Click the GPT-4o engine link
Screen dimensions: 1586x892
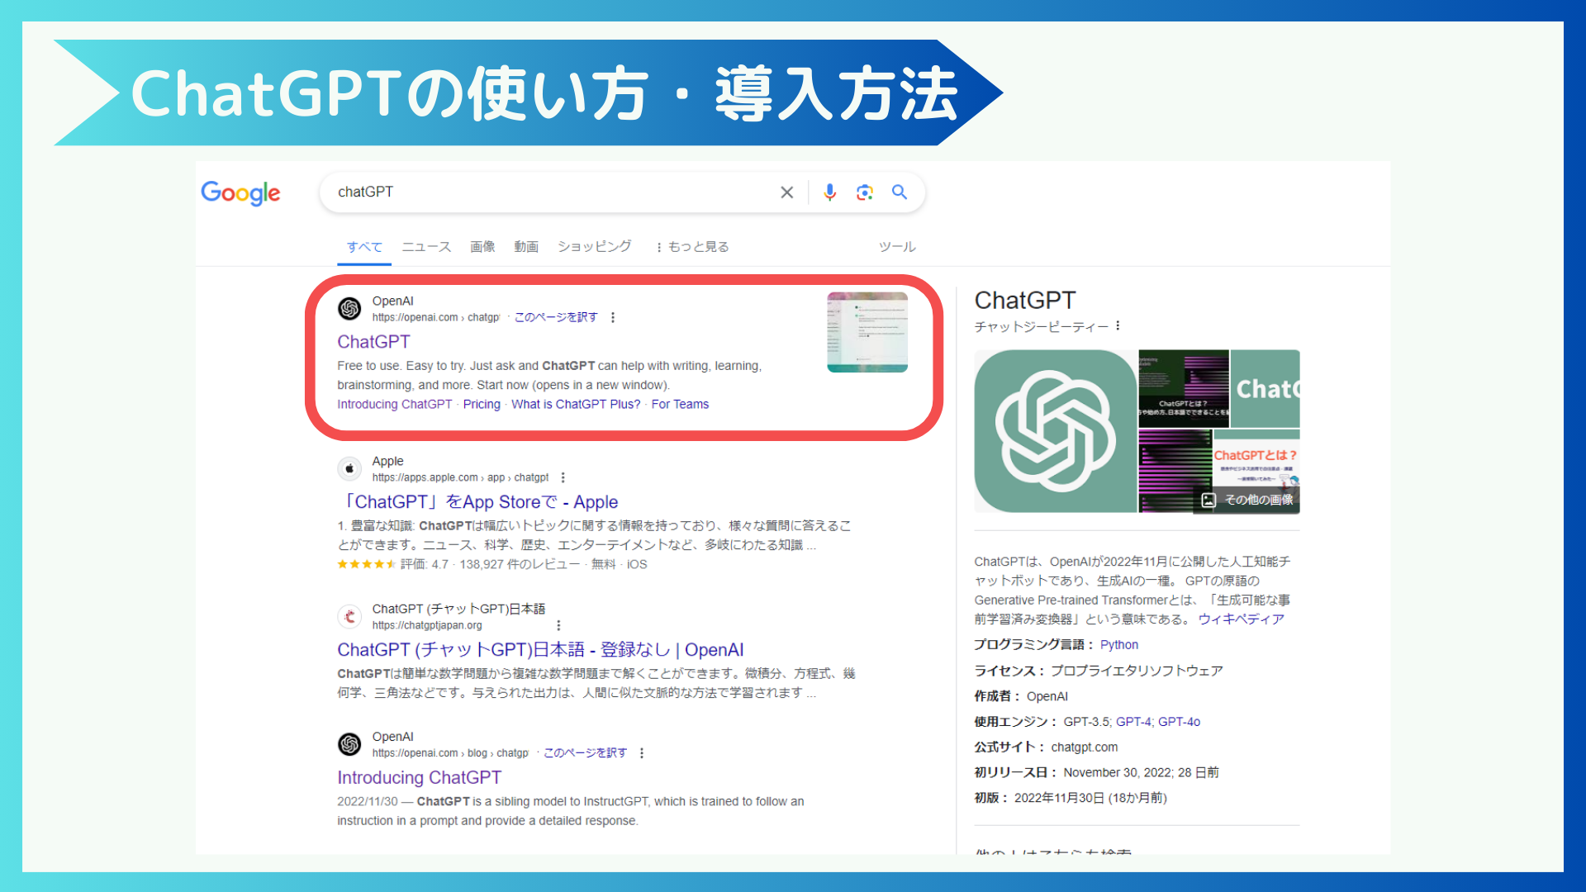coord(1179,722)
